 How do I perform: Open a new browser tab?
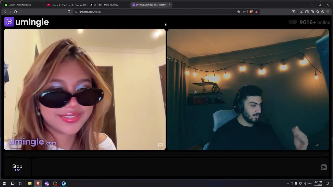(176, 5)
